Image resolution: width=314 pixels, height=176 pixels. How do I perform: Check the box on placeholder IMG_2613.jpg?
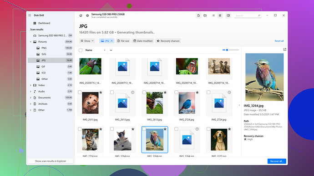coord(112,92)
